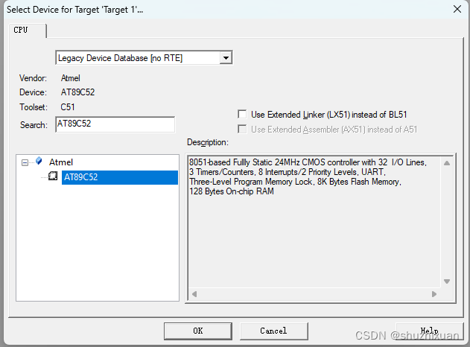Screen dimensions: 470x347
Task: Select AT89C52 device in the tree
Action: (120, 177)
